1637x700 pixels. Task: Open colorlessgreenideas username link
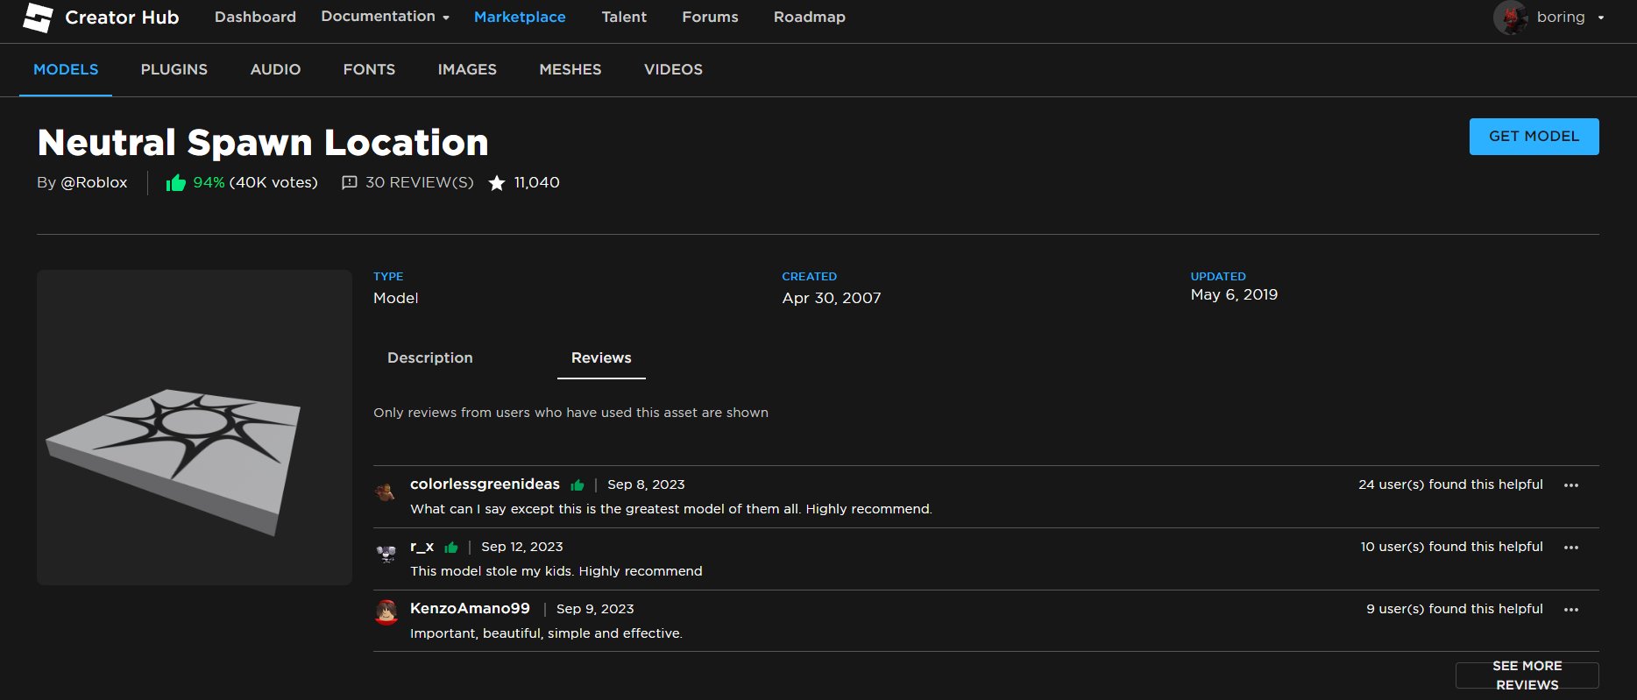485,484
